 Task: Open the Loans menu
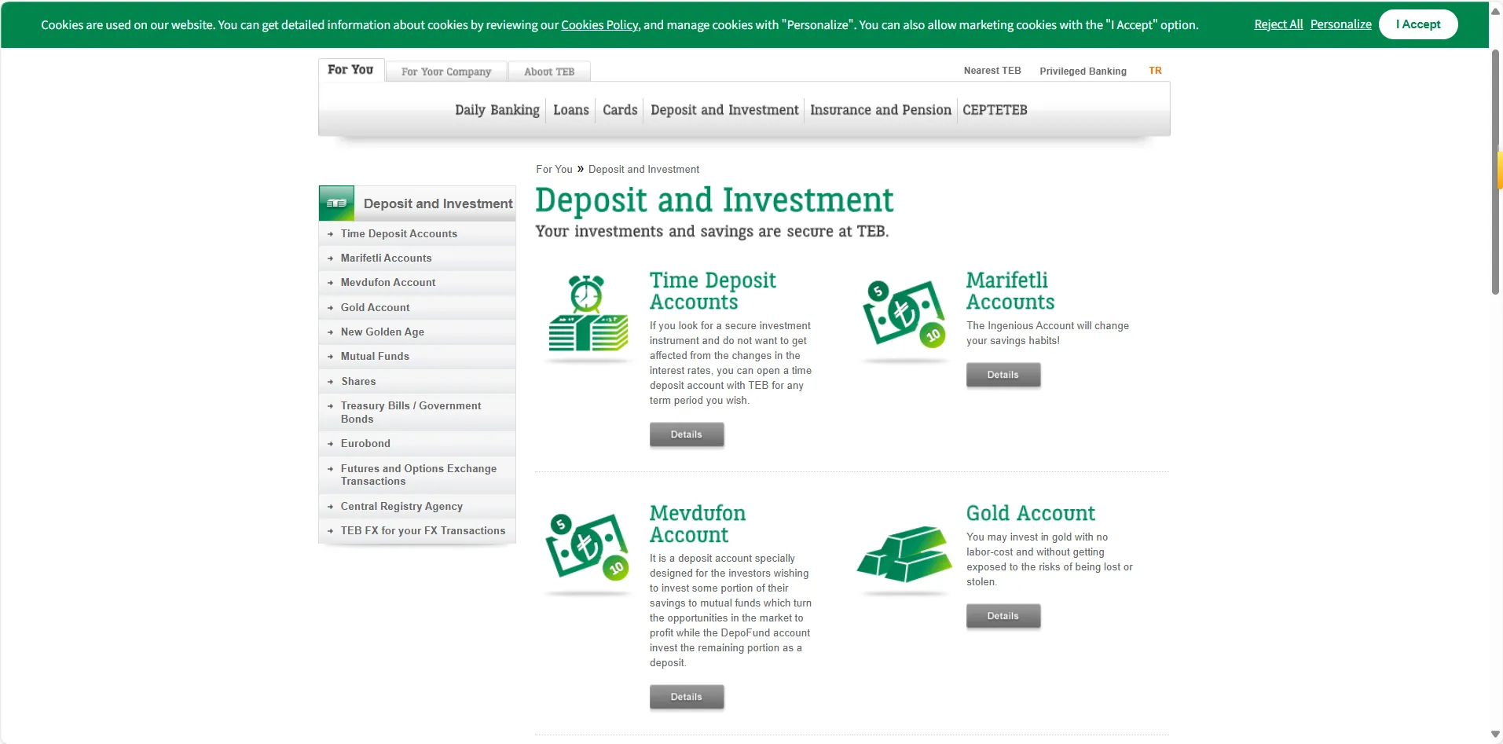pos(571,110)
